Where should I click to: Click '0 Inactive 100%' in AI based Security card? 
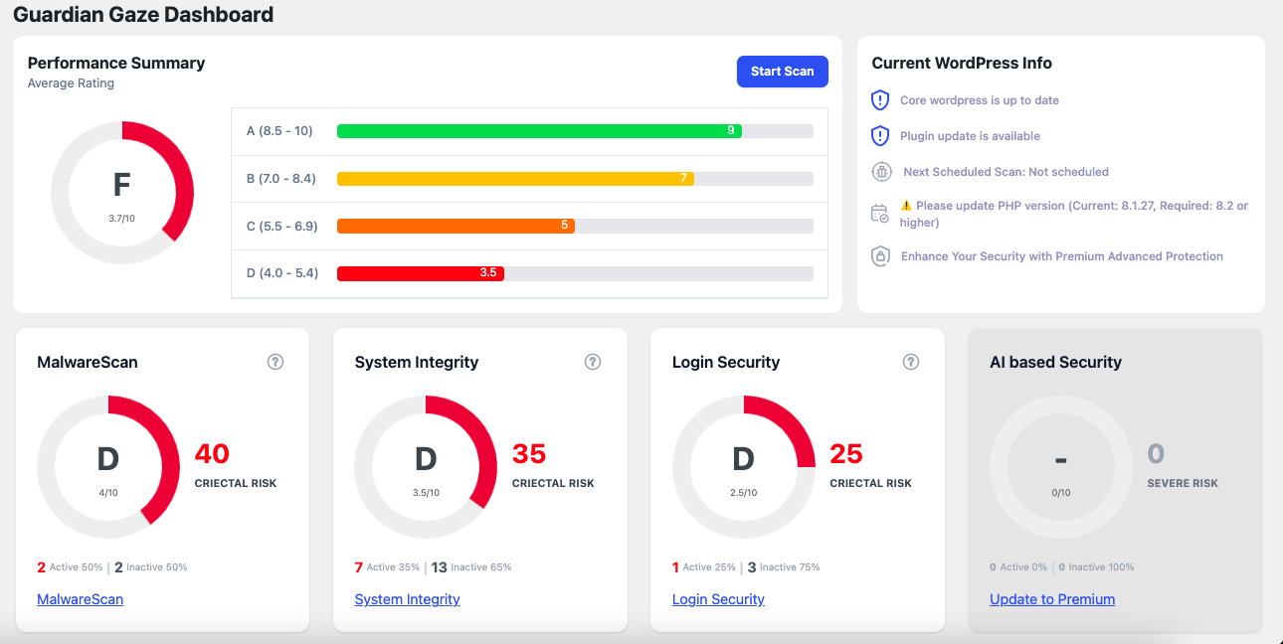click(1096, 567)
